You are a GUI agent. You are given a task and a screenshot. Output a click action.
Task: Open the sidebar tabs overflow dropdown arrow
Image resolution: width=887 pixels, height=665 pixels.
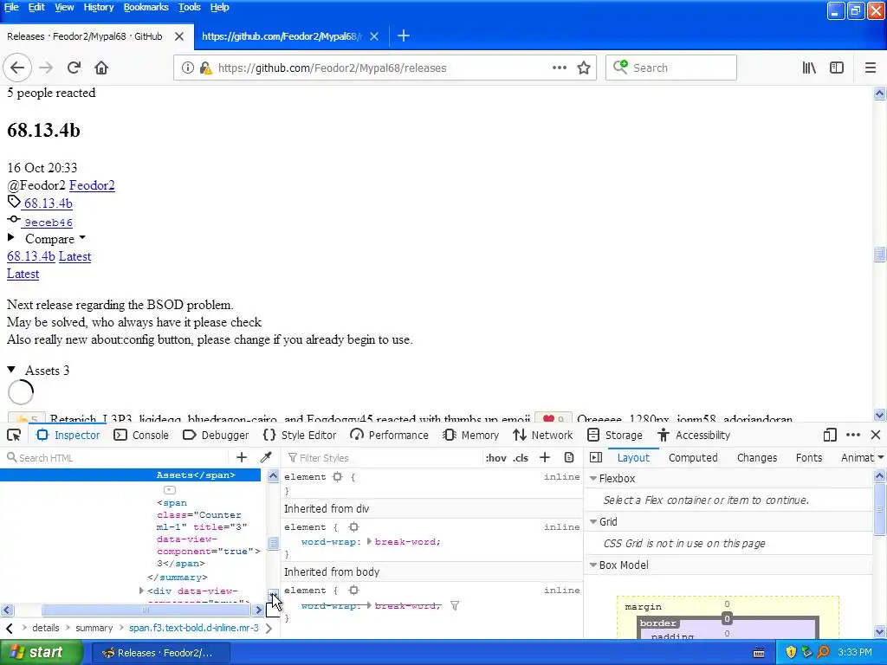[881, 457]
